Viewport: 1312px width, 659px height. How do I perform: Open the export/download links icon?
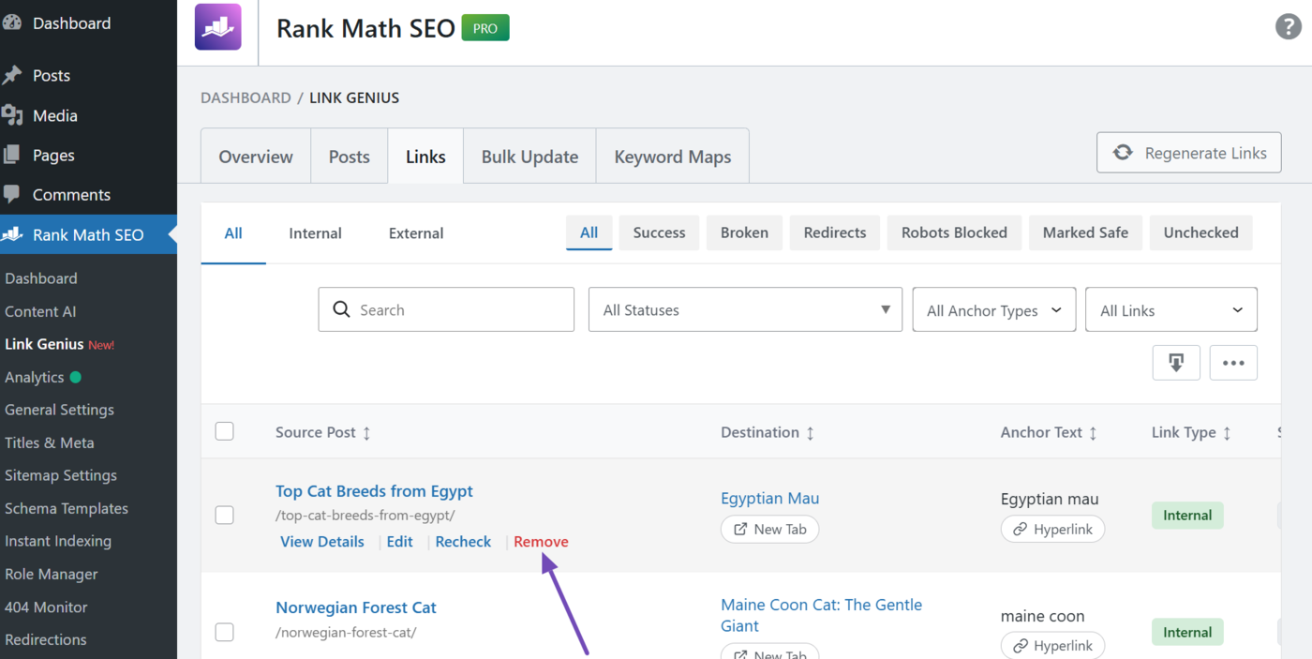[x=1176, y=363]
